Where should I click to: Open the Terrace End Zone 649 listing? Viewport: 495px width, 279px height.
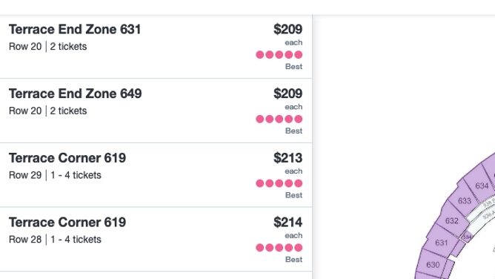click(156, 111)
